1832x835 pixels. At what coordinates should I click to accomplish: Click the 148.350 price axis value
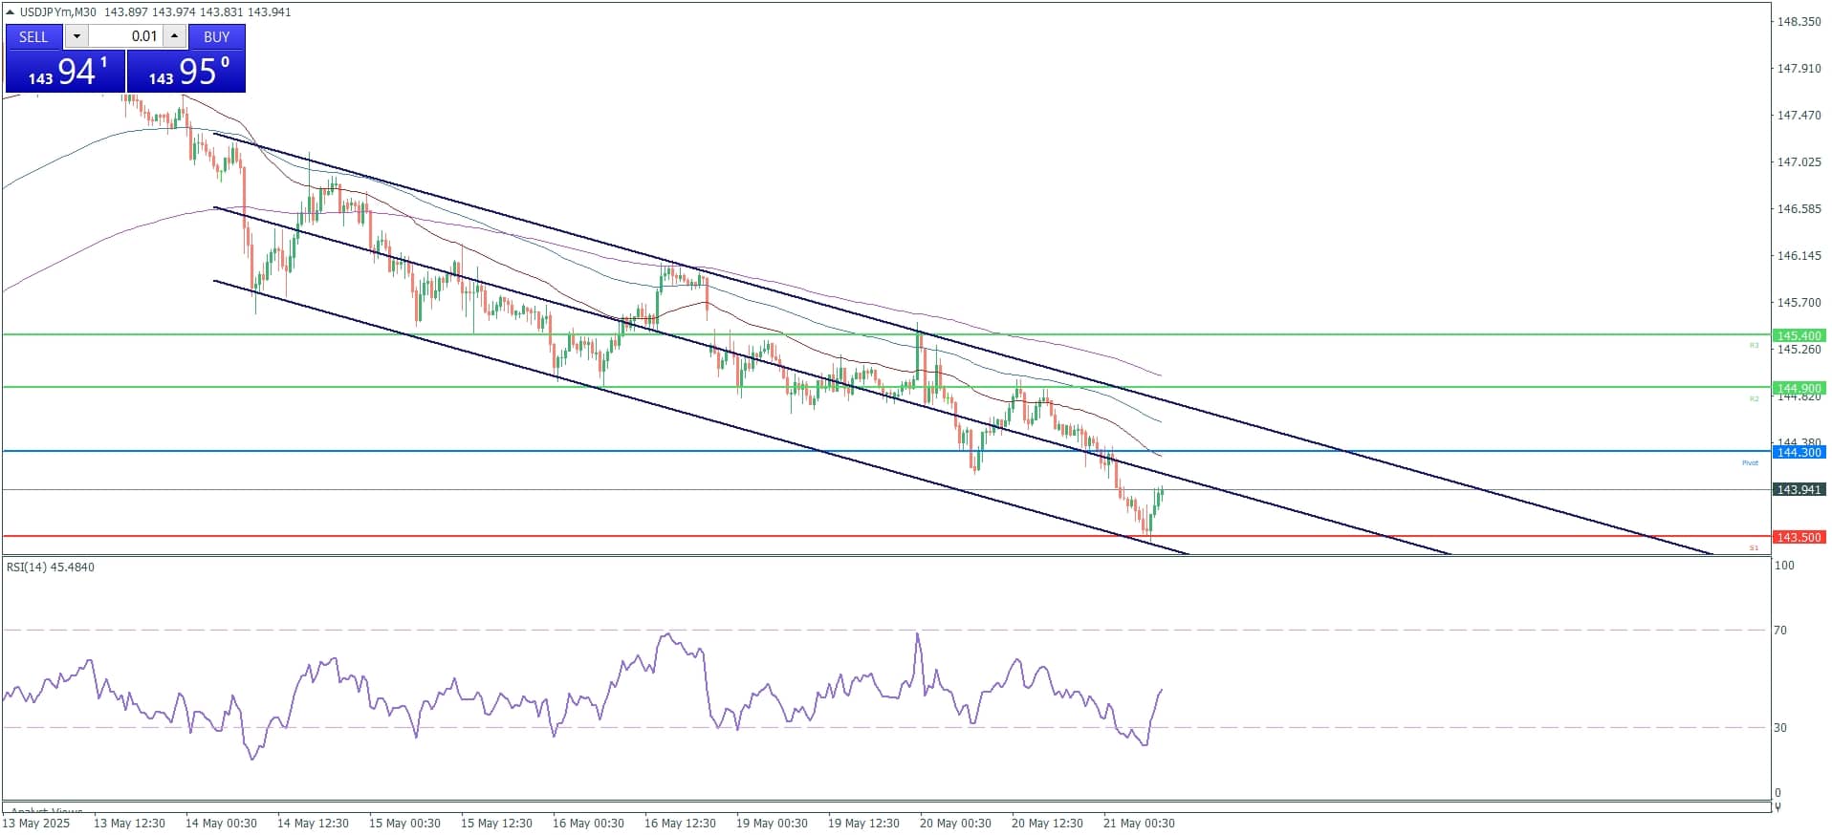[x=1799, y=21]
